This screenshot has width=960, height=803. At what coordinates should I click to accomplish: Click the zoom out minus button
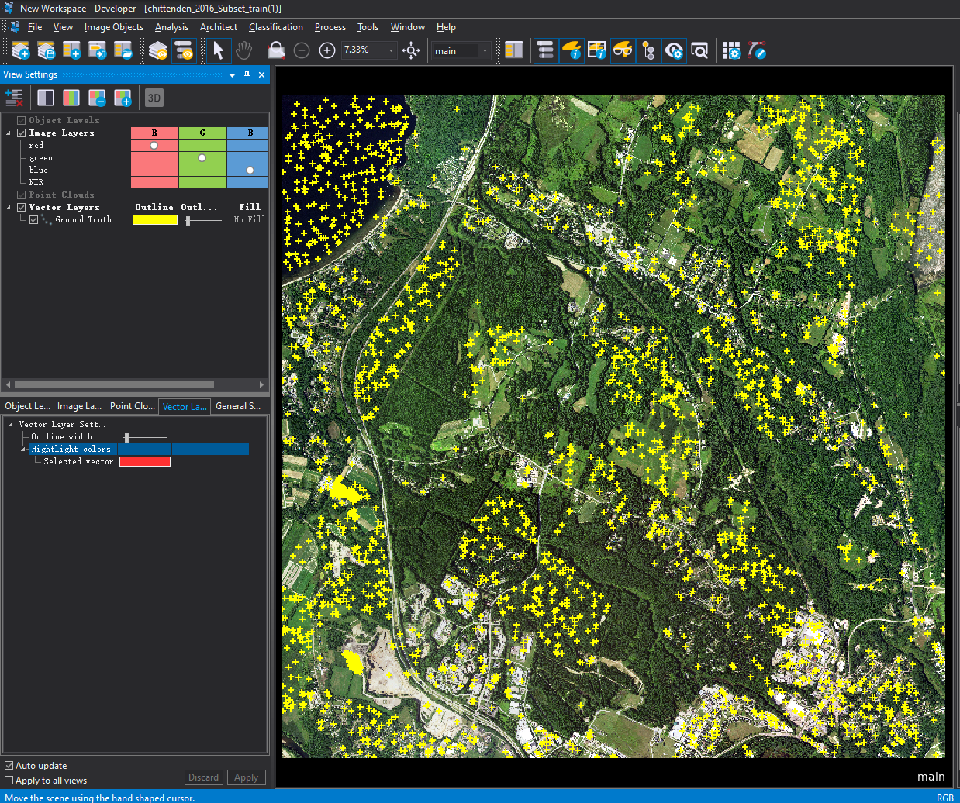tap(302, 50)
